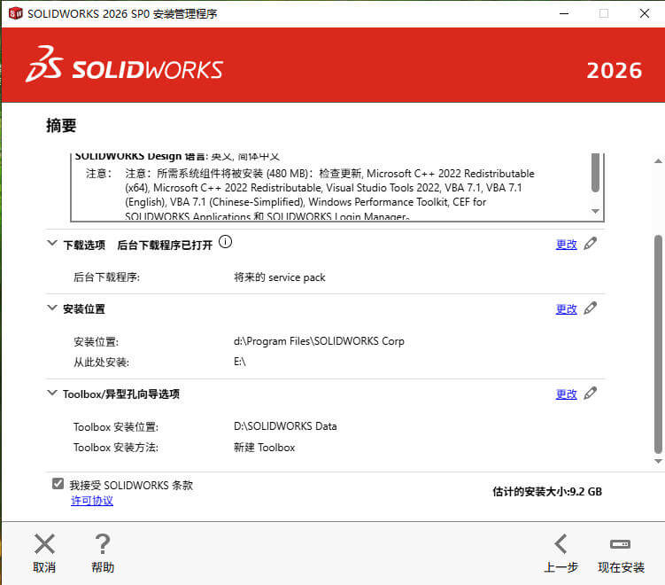Click the pencil icon for Toolbox options

[x=590, y=394]
